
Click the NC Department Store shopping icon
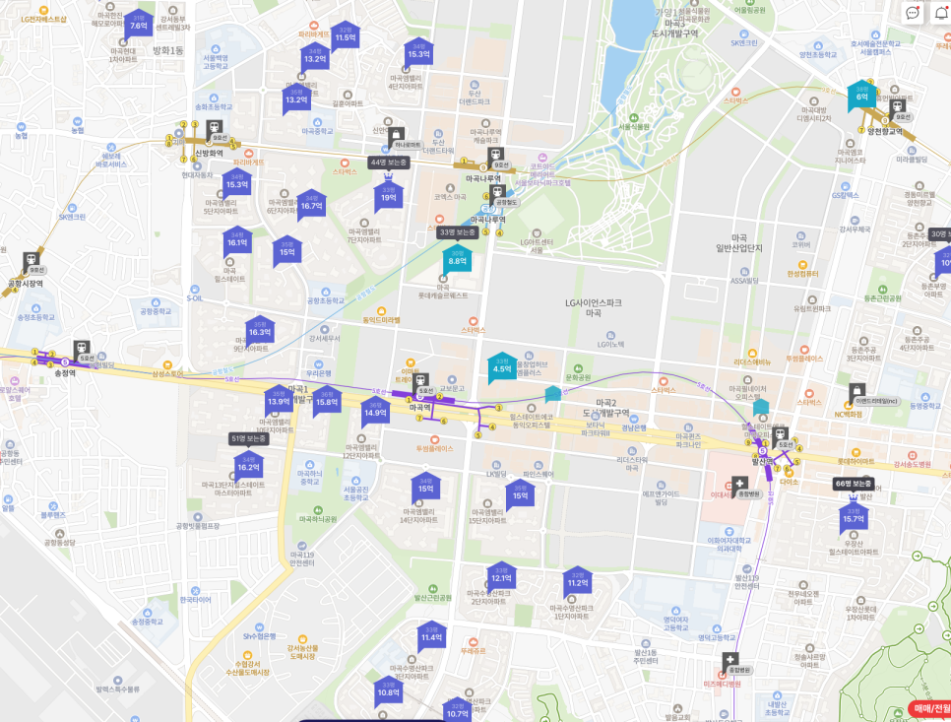[x=856, y=390]
